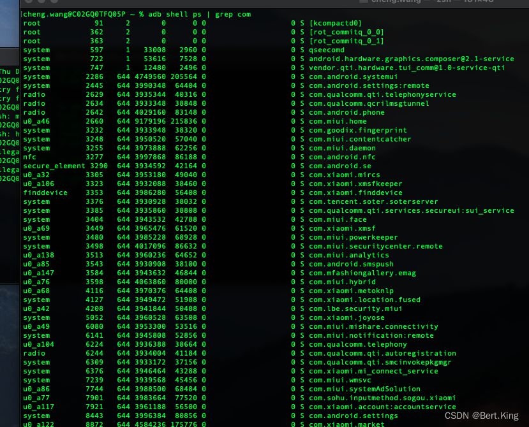Select memory value 9179196
This screenshot has width=529, height=427.
150,121
